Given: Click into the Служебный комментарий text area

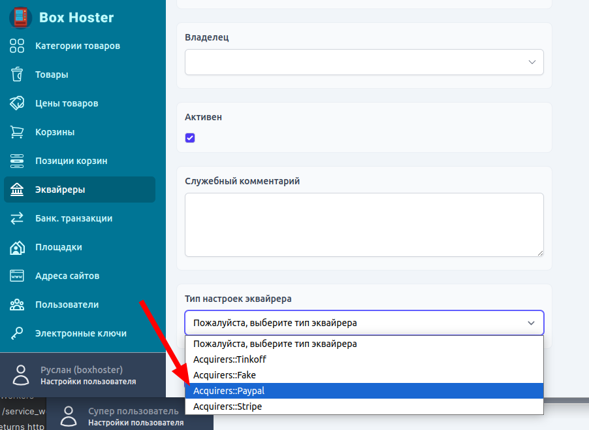Looking at the screenshot, I should pos(364,224).
